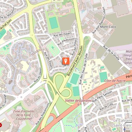132x132 pixels.
Task: Click the Côte de Nacre 5 exit label
Action: (115, 83)
